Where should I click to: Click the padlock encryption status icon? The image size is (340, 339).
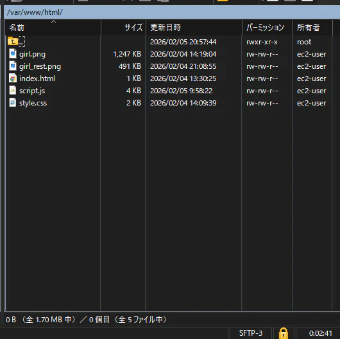coord(284,333)
